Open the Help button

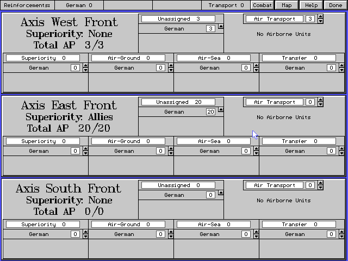tap(311, 5)
